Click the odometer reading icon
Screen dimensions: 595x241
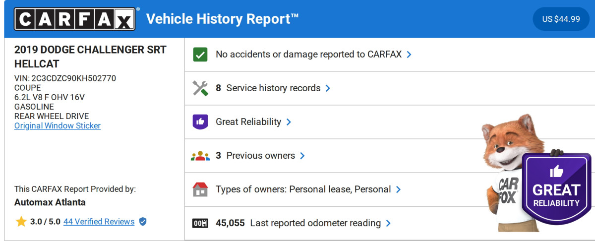200,223
